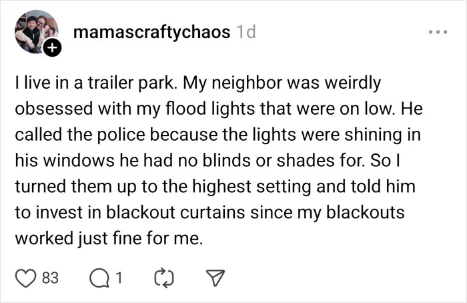Click the word "obsessed" in the post
467x303 pixels.
pyautogui.click(x=54, y=108)
